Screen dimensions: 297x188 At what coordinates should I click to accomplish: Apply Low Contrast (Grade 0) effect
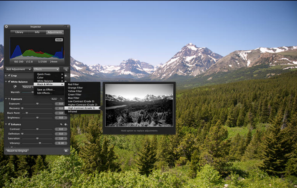point(82,101)
